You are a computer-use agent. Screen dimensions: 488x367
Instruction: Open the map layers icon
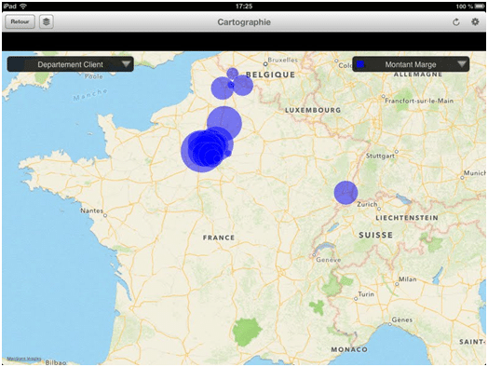pos(46,21)
